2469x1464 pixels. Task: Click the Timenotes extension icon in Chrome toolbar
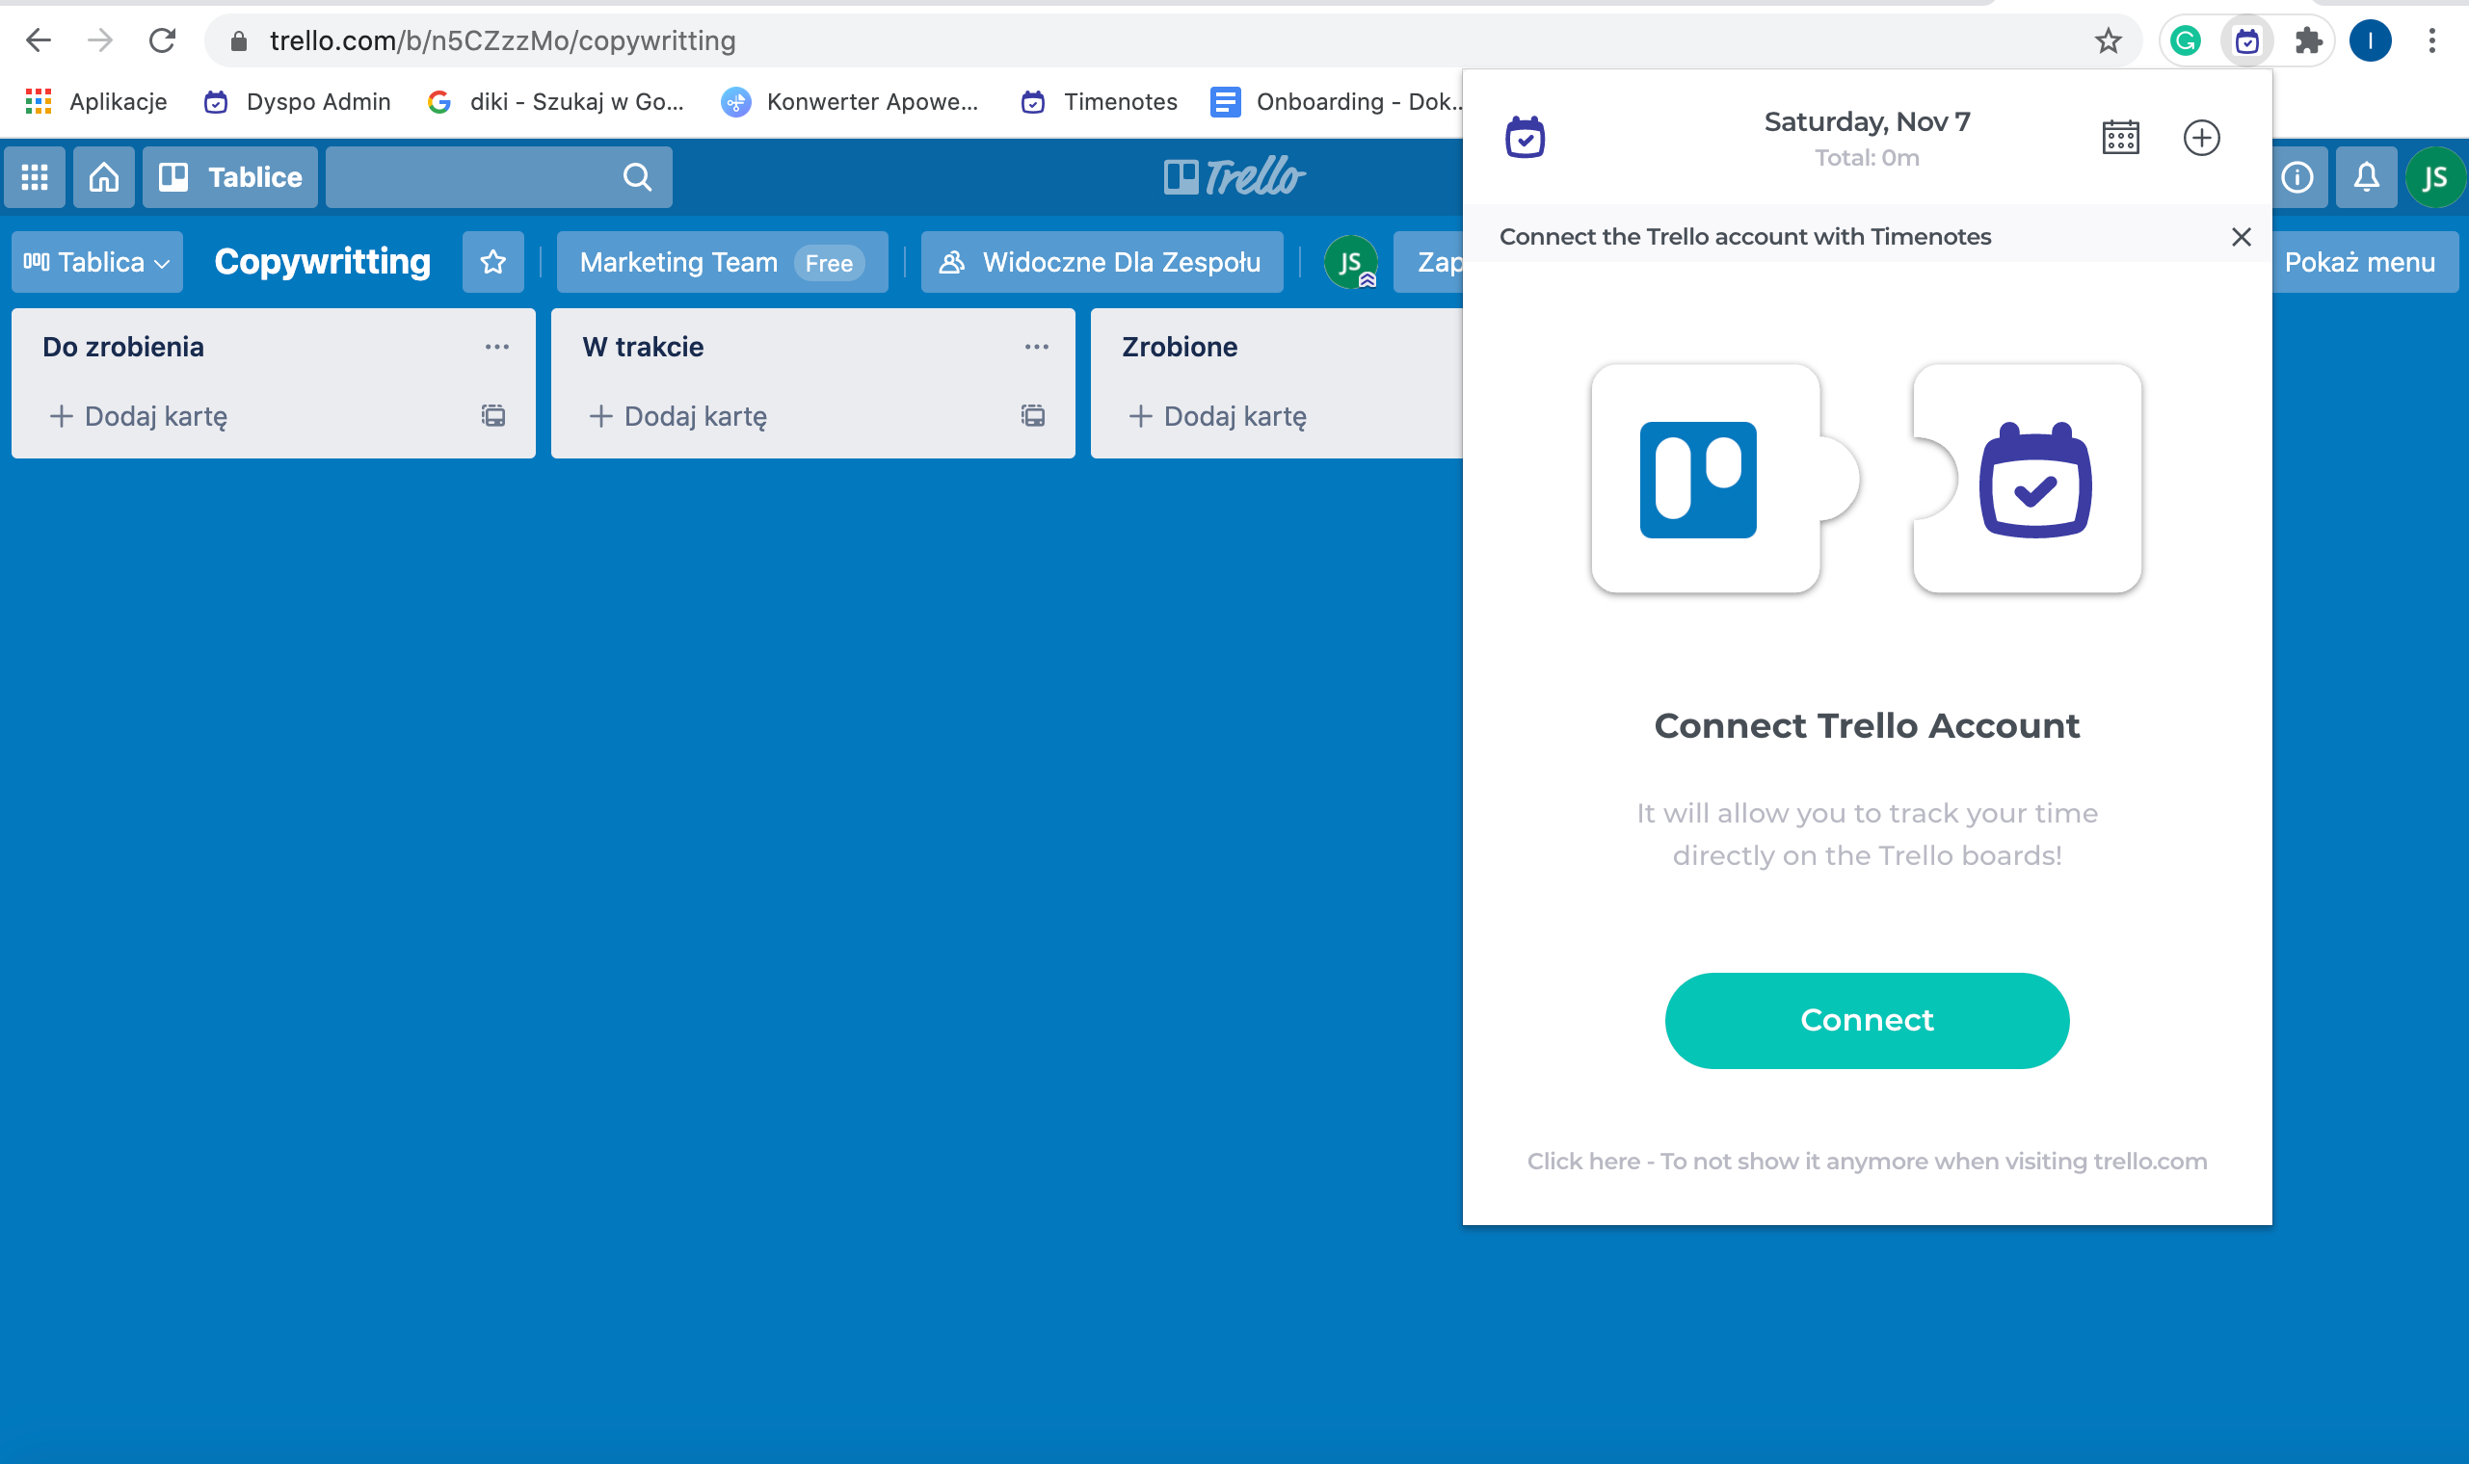coord(2246,40)
